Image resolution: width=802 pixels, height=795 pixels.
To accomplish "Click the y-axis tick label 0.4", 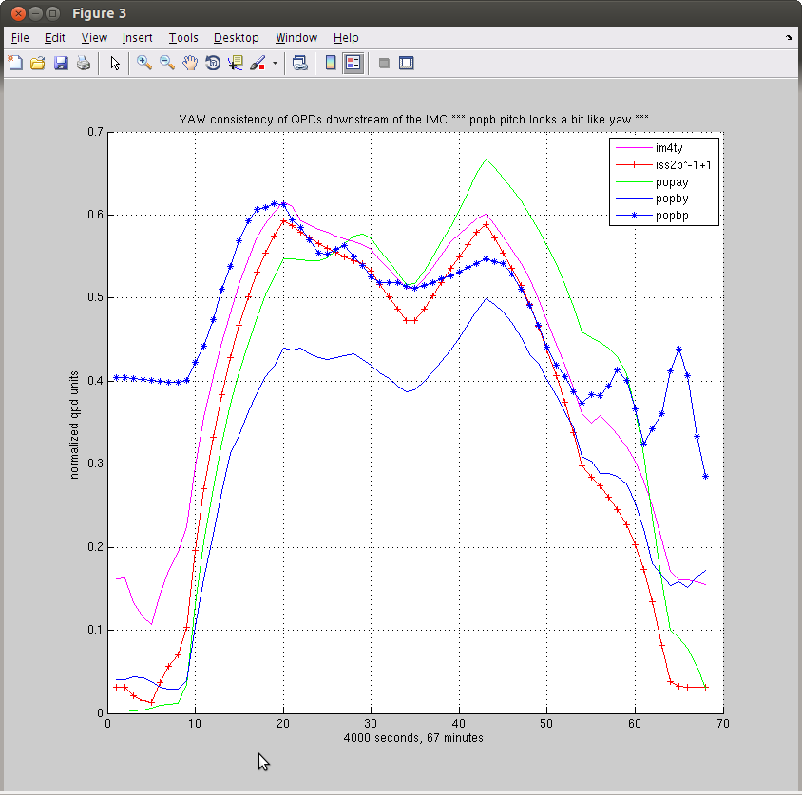I will click(95, 381).
